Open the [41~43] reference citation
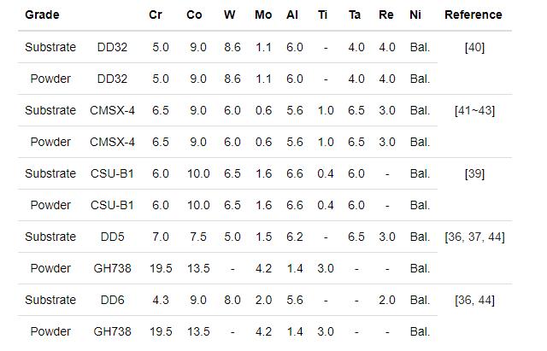 pos(474,110)
